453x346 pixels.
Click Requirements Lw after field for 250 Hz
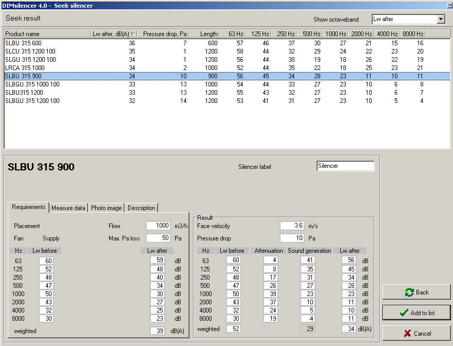(x=158, y=277)
